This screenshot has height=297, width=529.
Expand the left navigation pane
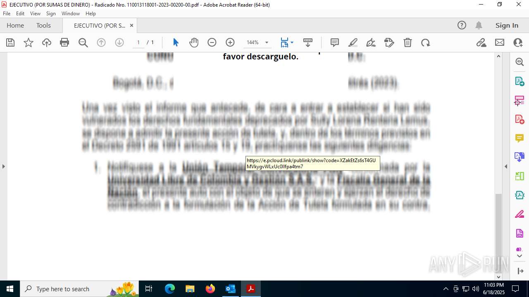coord(3,166)
